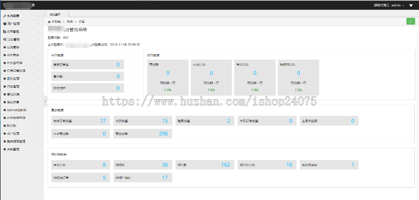This screenshot has height=200, width=419.
Task: Switch to the 我的桌面 tab
Action: click(56, 14)
